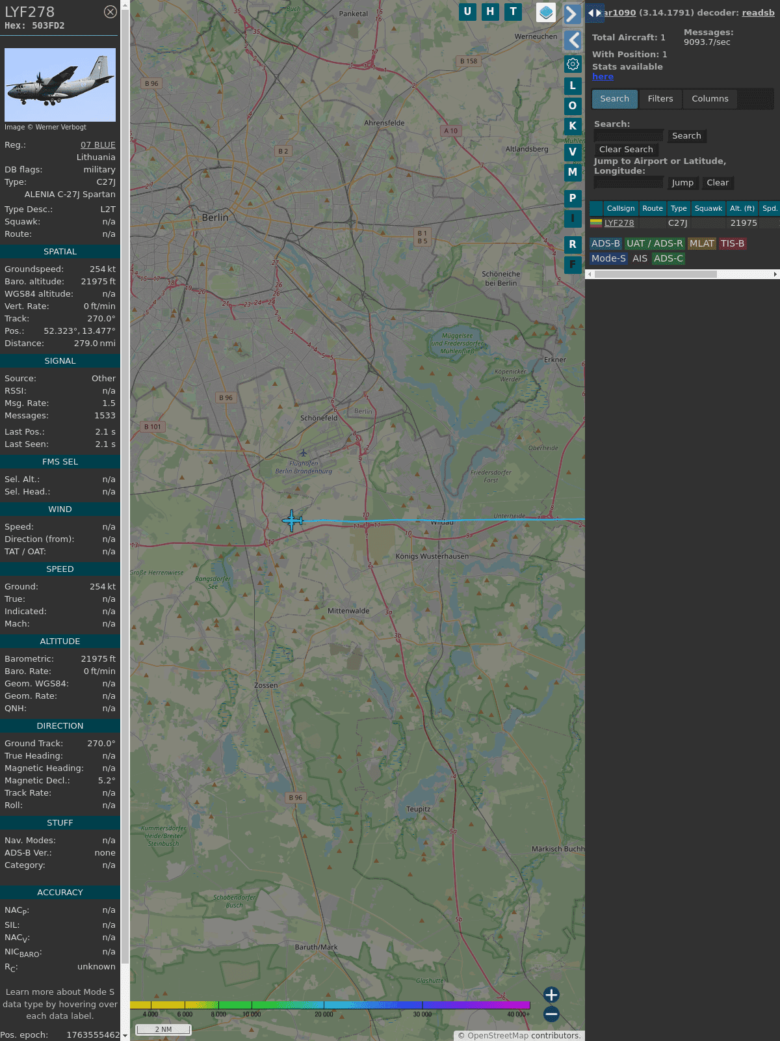
Task: Toggle the L labels button
Action: 573,85
